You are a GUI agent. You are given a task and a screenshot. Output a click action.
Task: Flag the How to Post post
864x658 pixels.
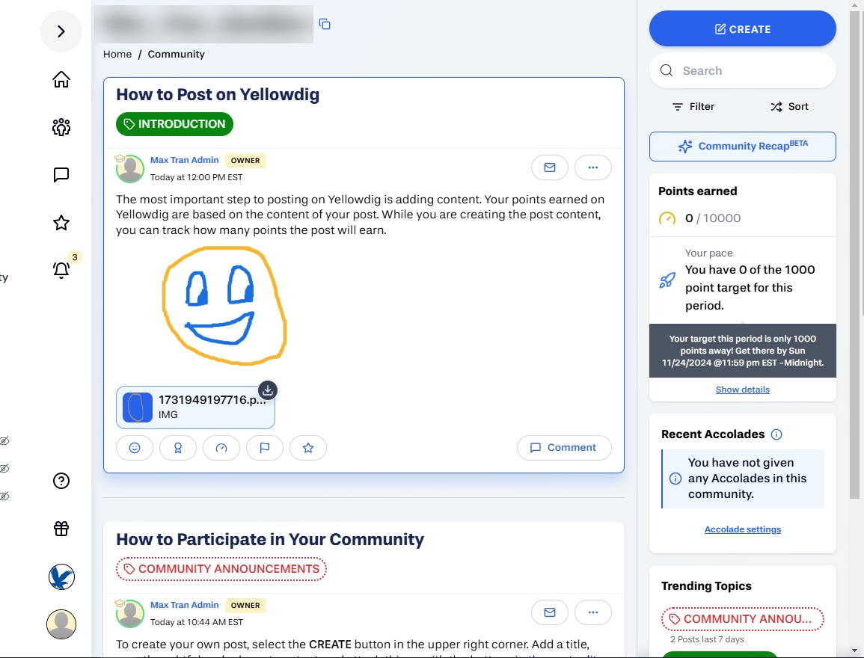[x=265, y=448]
